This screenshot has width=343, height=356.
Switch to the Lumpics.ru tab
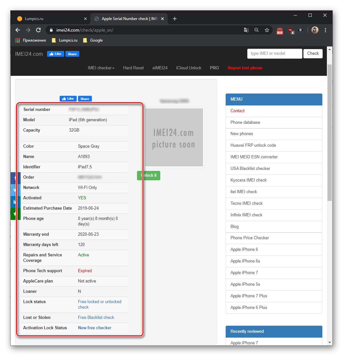[x=50, y=19]
